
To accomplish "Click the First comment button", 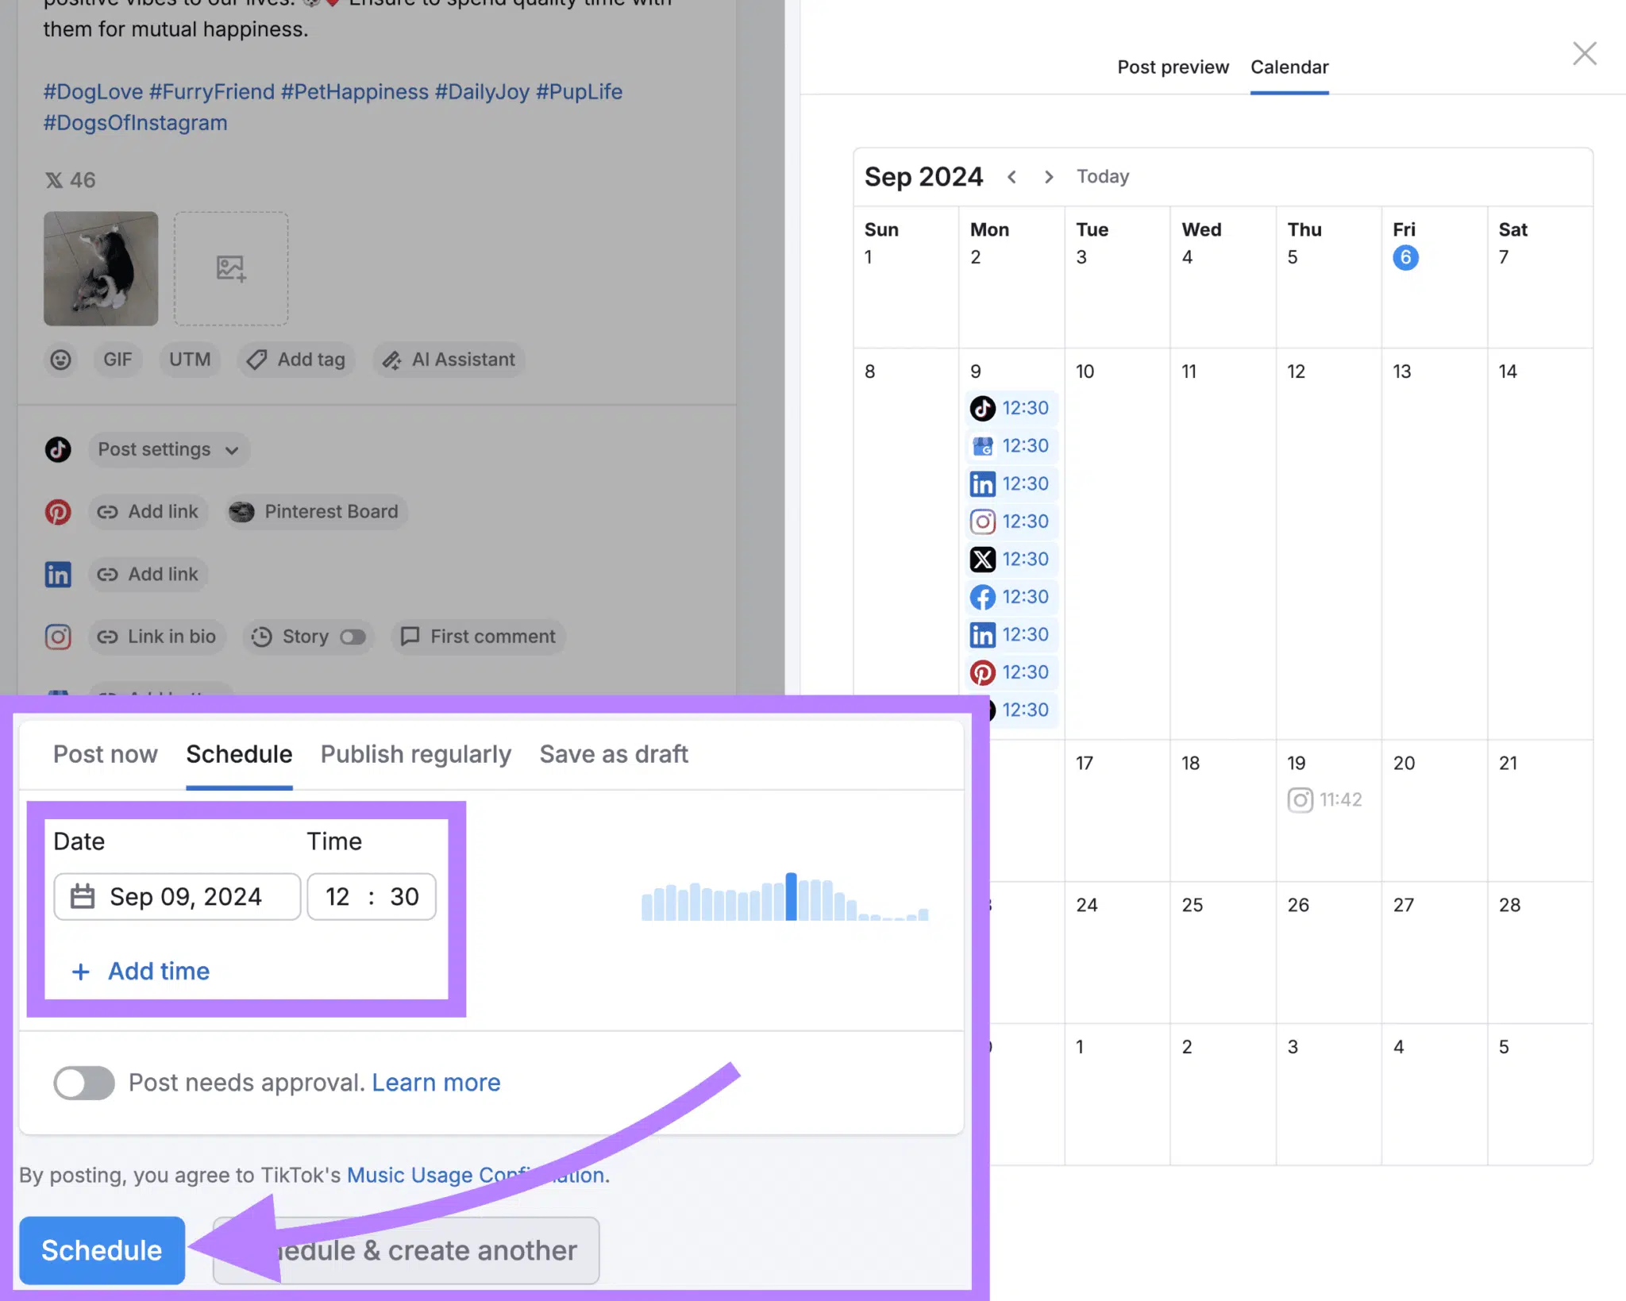I will (478, 637).
